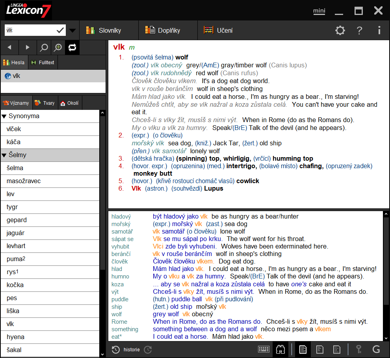Image resolution: width=390 pixels, height=358 pixels.
Task: Open the Učení menu
Action: 218,30
